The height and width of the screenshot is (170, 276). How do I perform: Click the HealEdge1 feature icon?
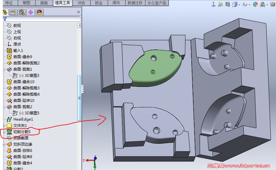click(9, 119)
